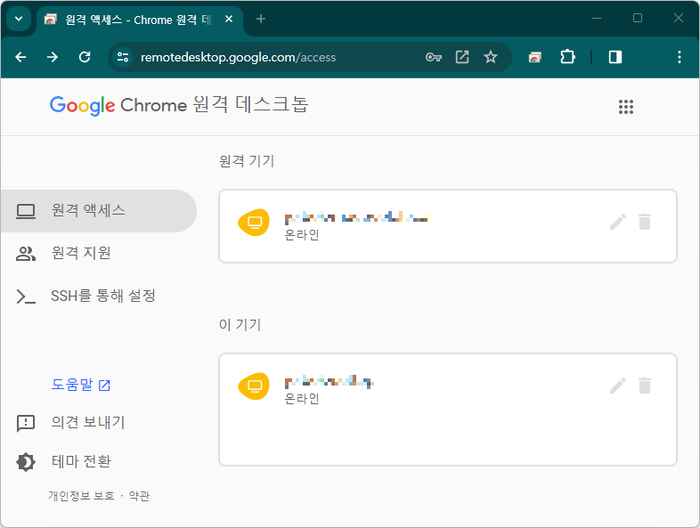Minimize the Chrome window

597,19
